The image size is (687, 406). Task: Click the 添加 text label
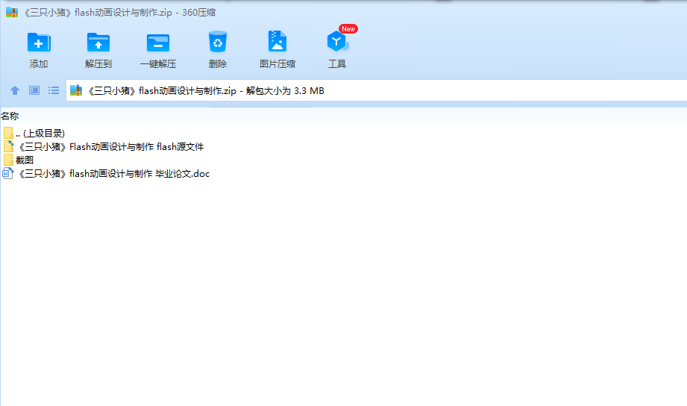tap(39, 64)
